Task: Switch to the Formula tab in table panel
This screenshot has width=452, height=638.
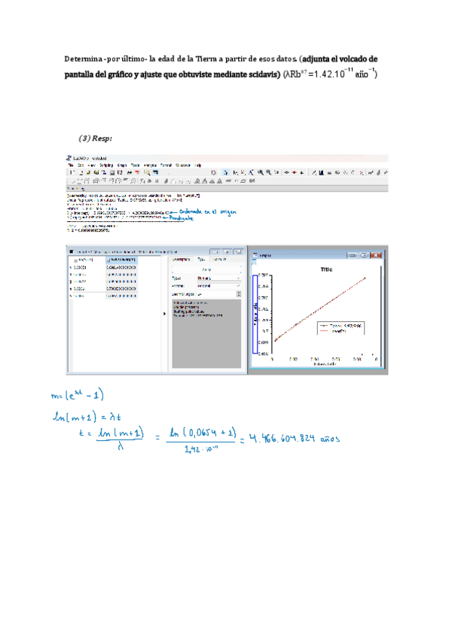Action: tap(219, 259)
